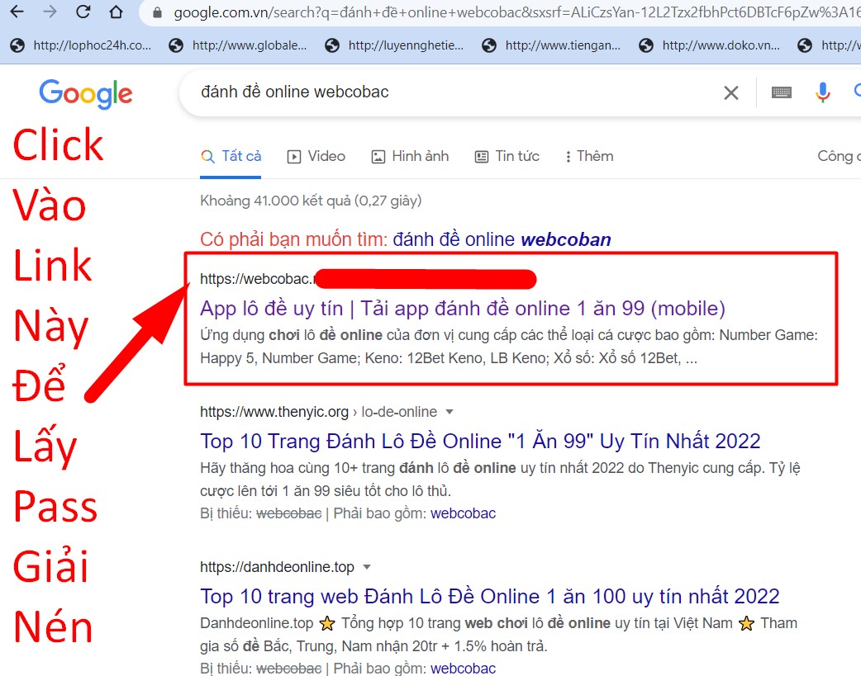Go back with the browser back arrow

click(x=17, y=12)
